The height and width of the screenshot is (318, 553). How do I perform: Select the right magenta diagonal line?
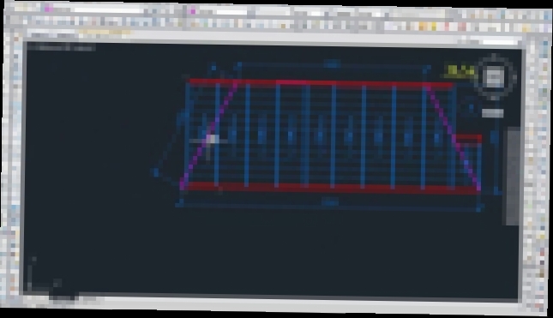[x=454, y=137]
